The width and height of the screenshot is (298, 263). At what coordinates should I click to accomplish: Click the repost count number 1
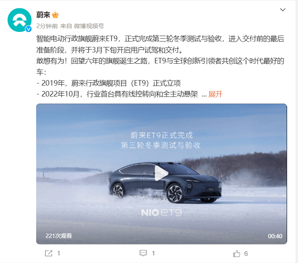pyautogui.click(x=58, y=253)
